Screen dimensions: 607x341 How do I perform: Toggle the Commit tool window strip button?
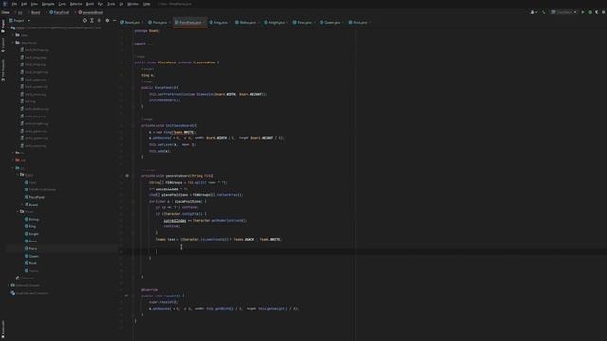[3, 45]
